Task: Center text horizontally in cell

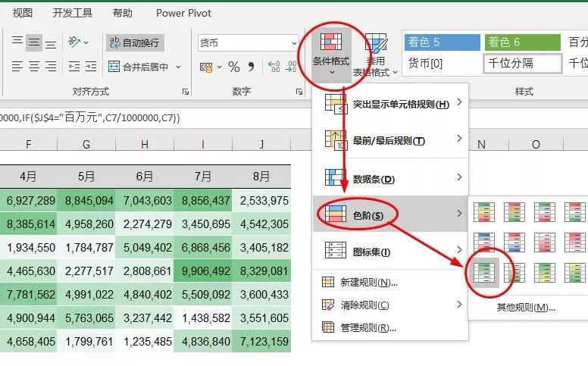Action: point(34,67)
